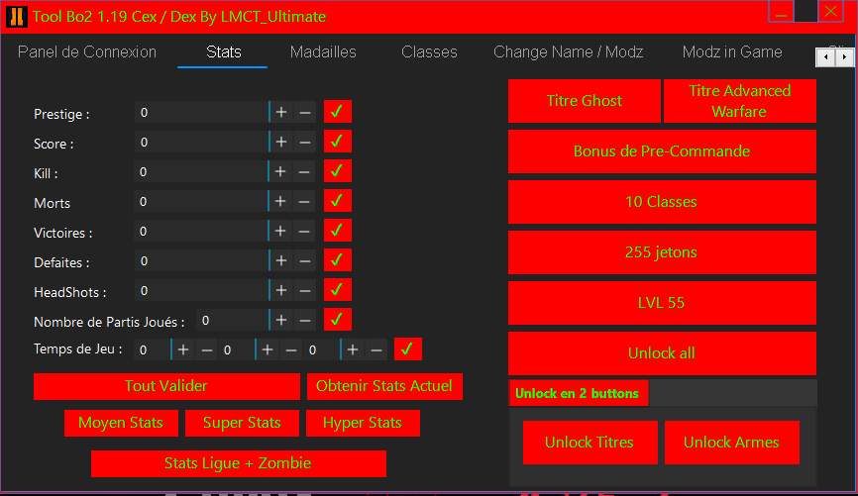Focus the Score number field
Viewport: 858px width, 496px height.
point(201,142)
